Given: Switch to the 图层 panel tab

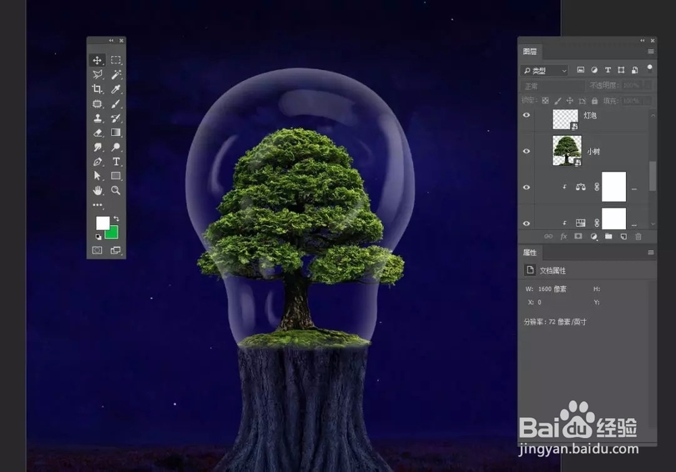Looking at the screenshot, I should point(529,51).
